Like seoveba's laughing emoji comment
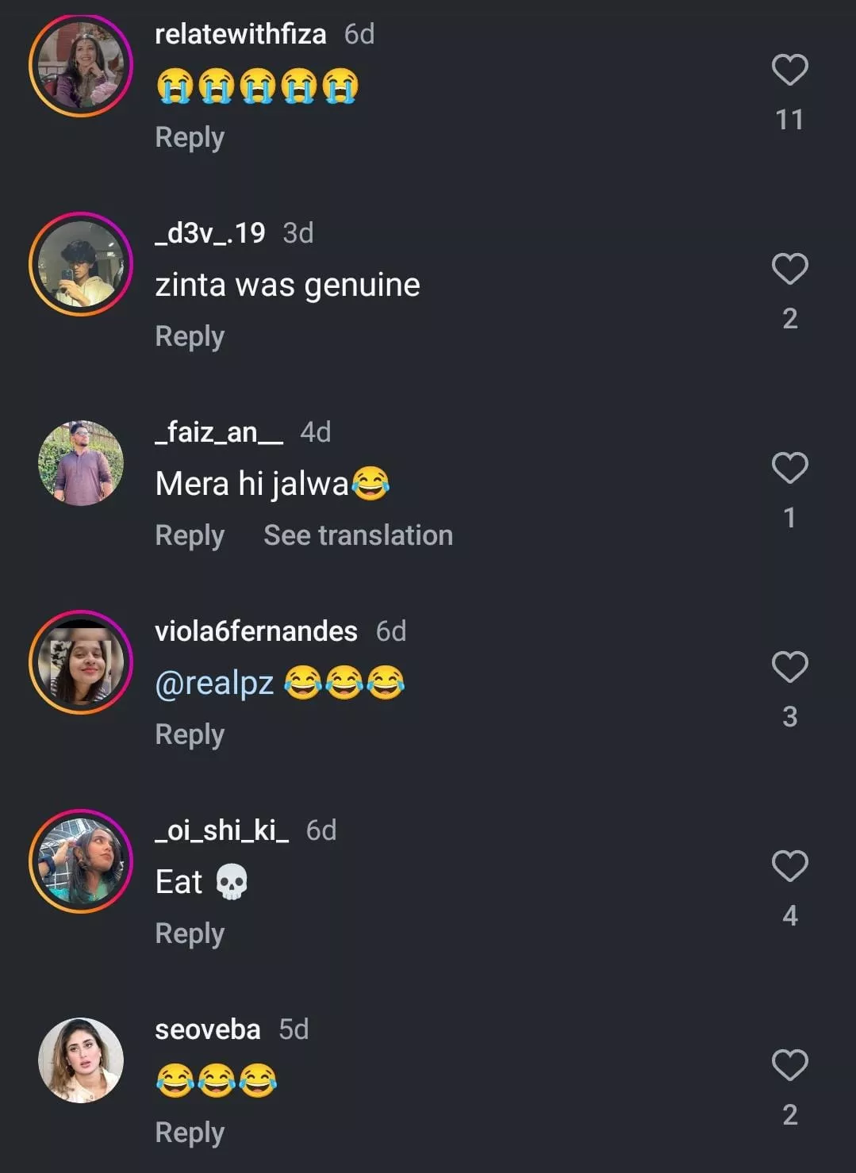This screenshot has height=1173, width=856. (789, 1066)
